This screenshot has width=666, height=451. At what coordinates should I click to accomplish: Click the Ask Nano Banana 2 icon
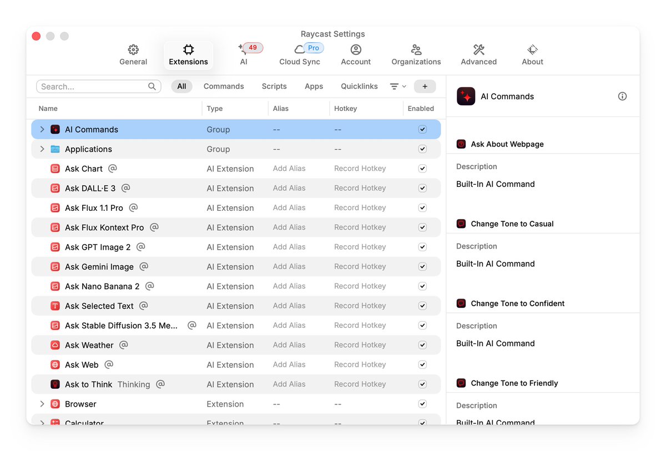55,286
